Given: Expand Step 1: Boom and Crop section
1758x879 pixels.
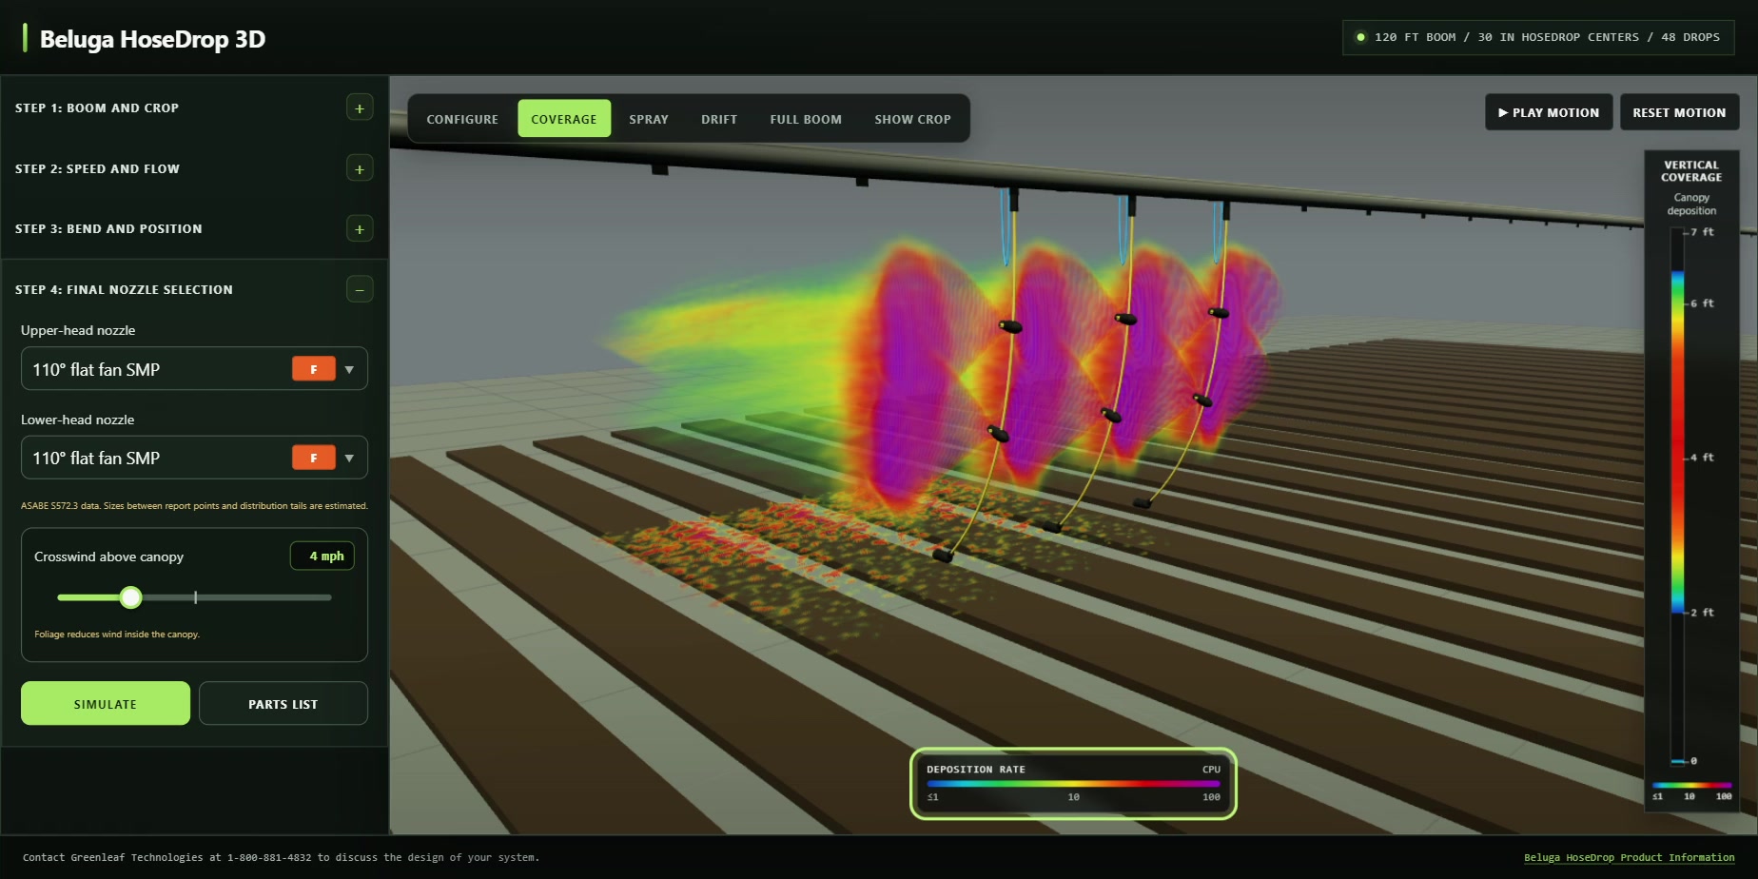Looking at the screenshot, I should pyautogui.click(x=360, y=108).
